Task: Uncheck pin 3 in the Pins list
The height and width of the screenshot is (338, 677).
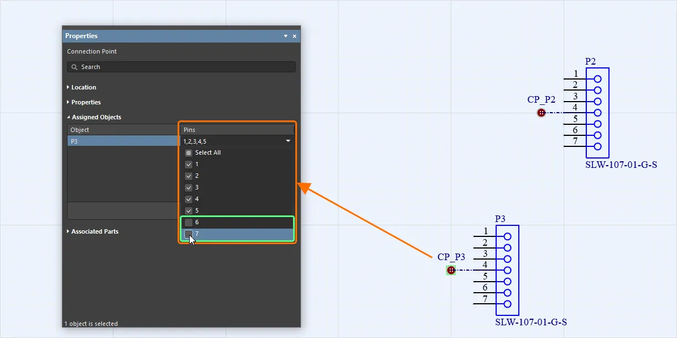Action: (x=189, y=187)
